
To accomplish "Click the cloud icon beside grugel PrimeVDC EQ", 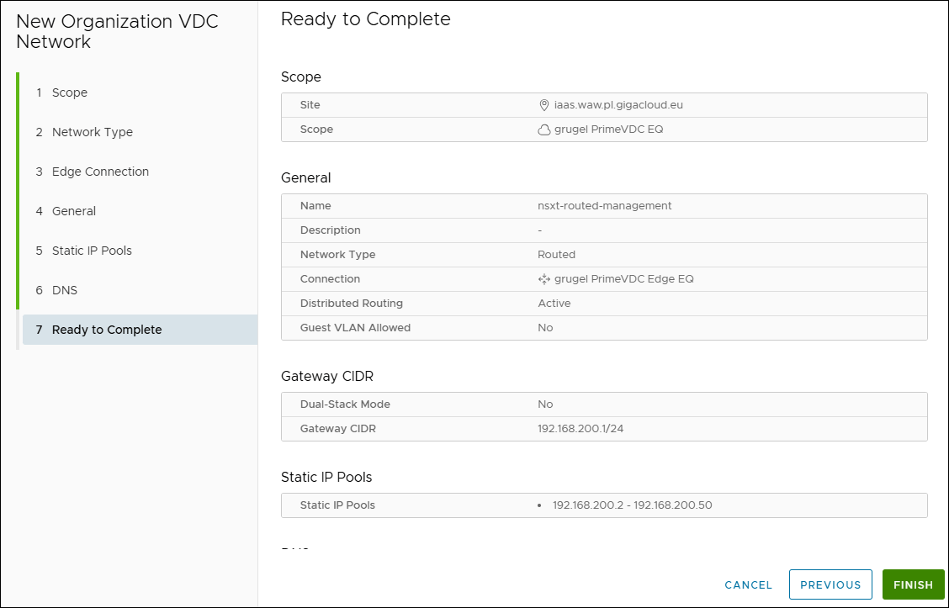I will [544, 130].
